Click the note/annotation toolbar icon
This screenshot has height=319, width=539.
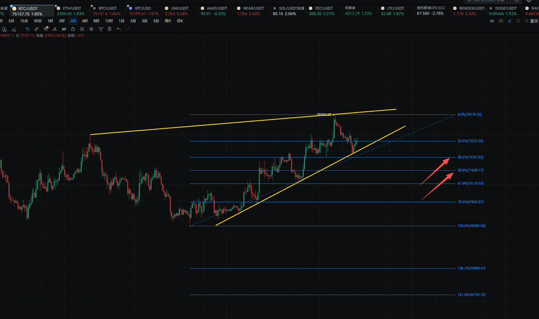pos(82,29)
